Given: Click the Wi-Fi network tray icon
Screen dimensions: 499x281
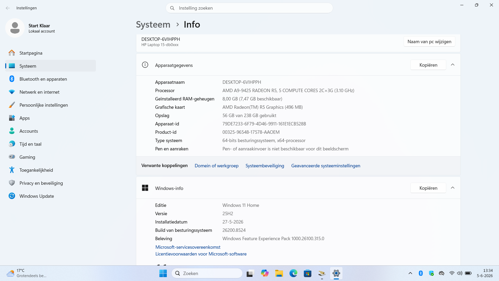Looking at the screenshot, I should pyautogui.click(x=452, y=273).
